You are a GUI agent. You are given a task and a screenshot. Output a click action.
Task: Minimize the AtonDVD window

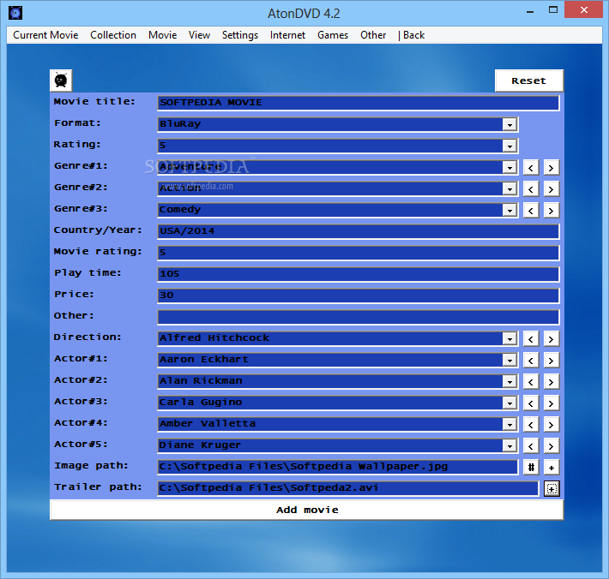(x=530, y=11)
